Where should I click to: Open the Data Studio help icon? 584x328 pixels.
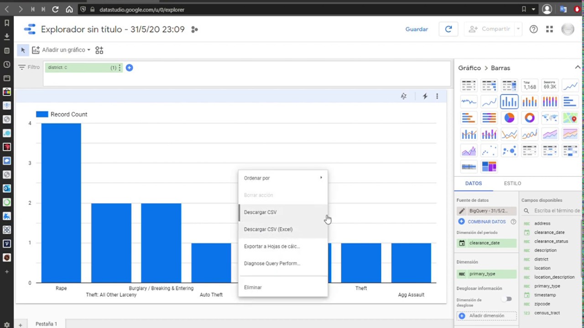click(533, 29)
